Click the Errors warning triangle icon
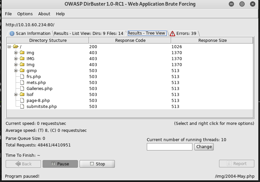Screen dimensions: 260x182 pyautogui.click(x=172, y=34)
